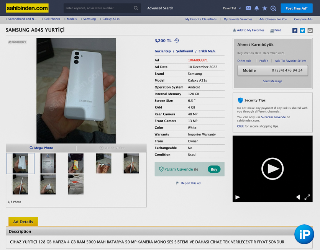Click small play control in video bar

[238, 197]
